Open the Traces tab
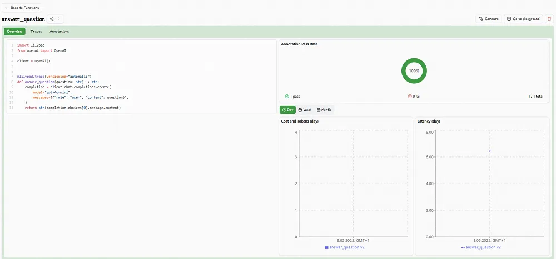The image size is (556, 259). tap(36, 32)
